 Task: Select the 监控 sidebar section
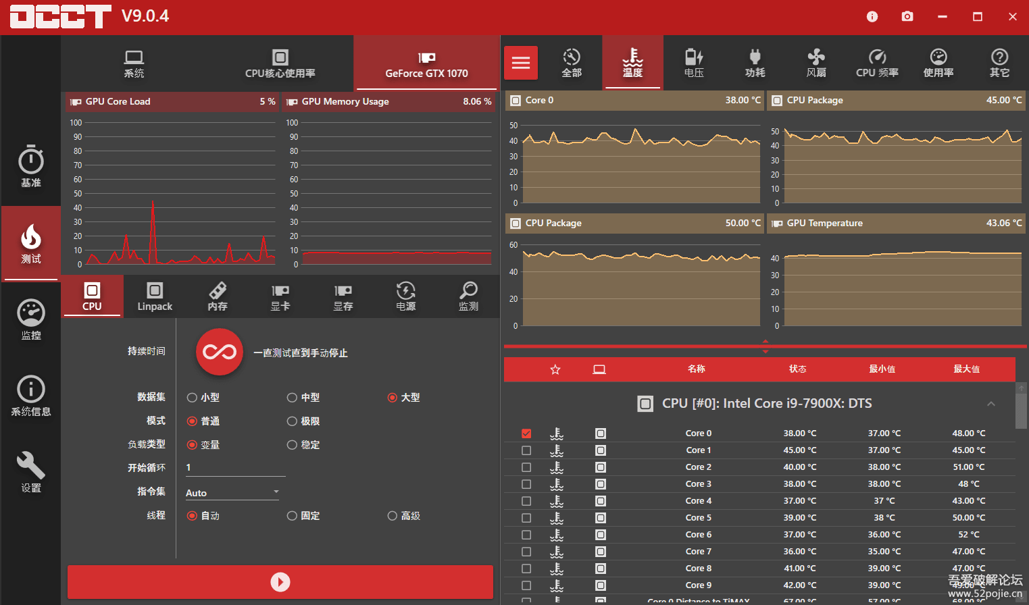click(x=30, y=319)
